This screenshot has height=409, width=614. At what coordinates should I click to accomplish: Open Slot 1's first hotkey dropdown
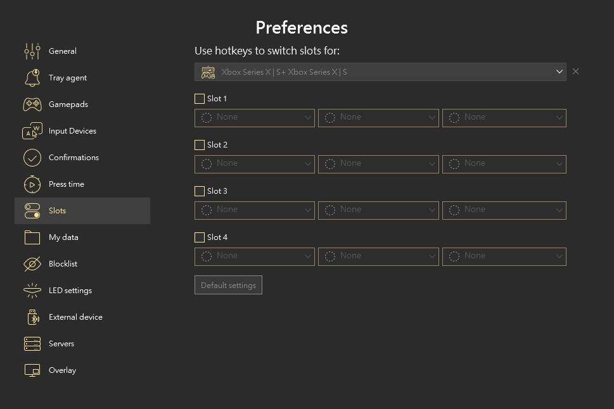coord(254,118)
